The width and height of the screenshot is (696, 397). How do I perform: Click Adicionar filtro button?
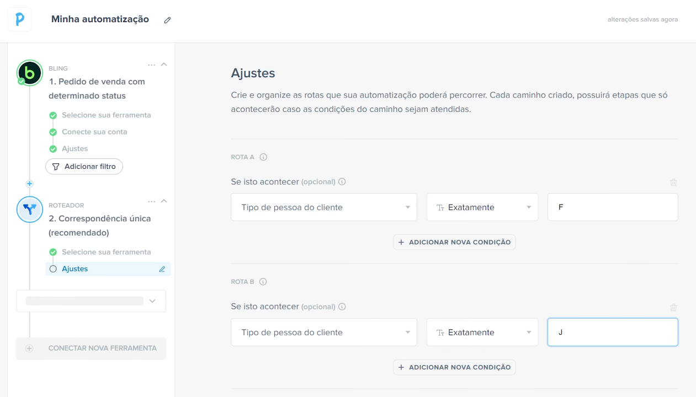click(x=84, y=167)
